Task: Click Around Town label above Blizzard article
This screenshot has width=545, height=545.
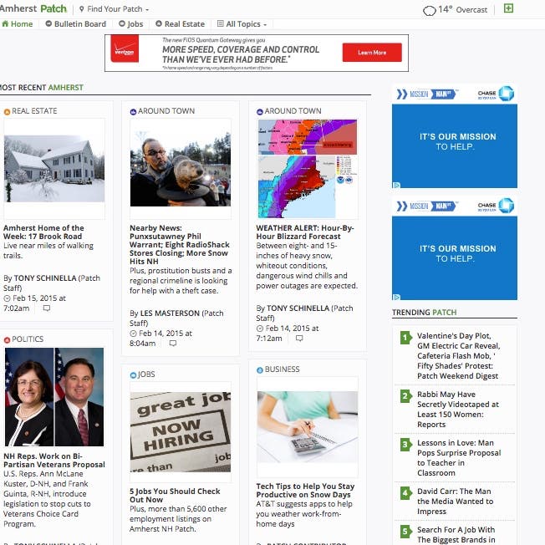Action: (293, 111)
